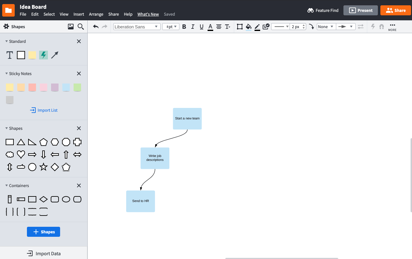412x259 pixels.
Task: Open the MORE toolbar options
Action: (x=392, y=27)
